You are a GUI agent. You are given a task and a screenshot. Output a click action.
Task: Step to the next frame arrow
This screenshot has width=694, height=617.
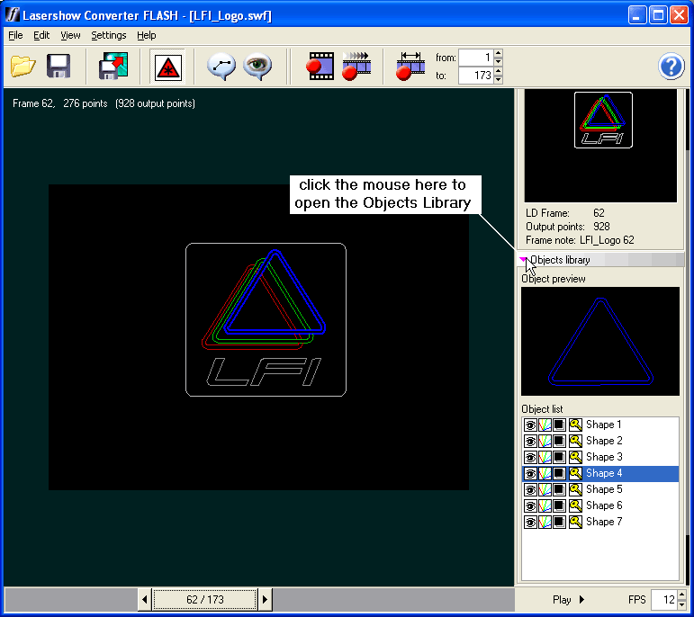265,600
